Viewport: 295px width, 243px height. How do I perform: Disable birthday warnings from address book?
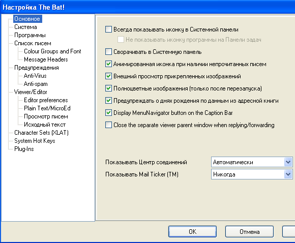(x=108, y=101)
